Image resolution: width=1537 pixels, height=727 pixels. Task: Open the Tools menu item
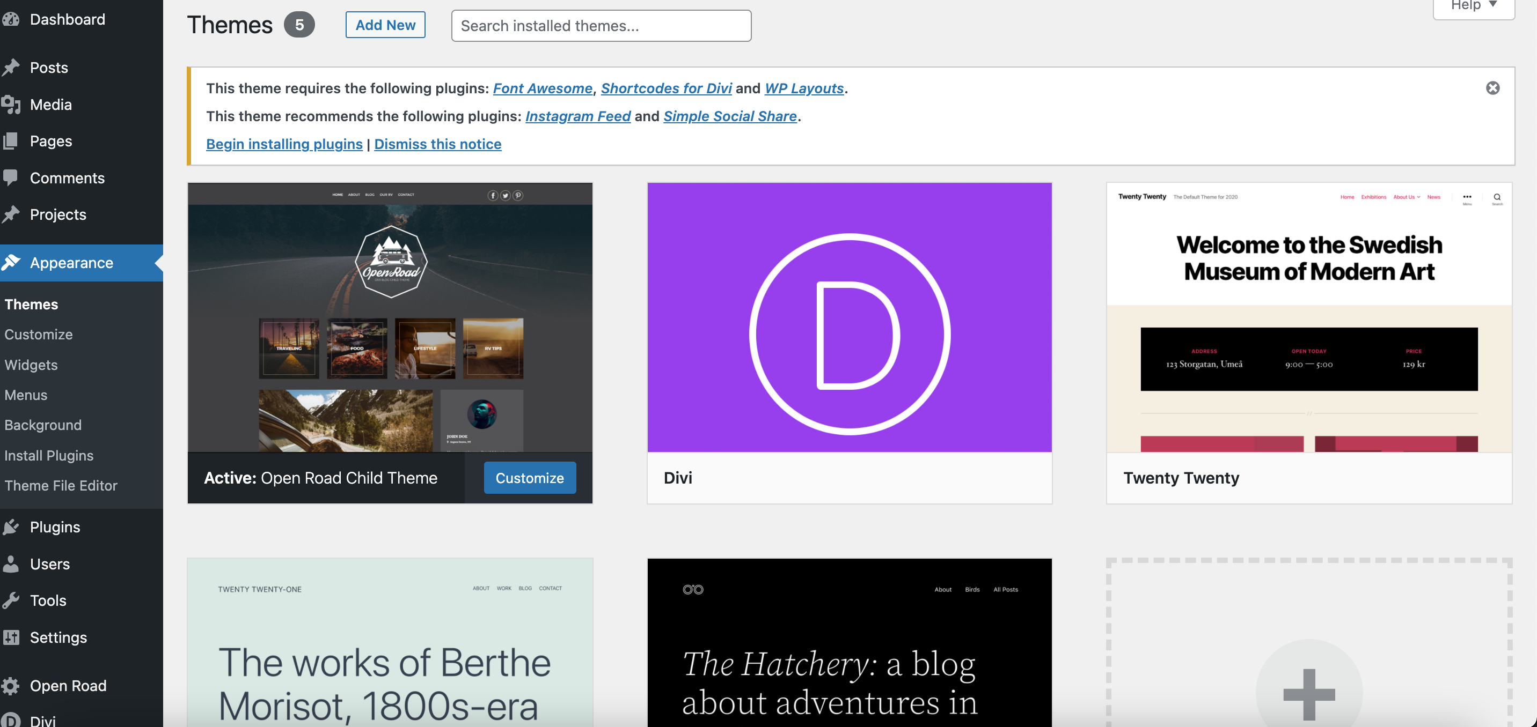[48, 600]
